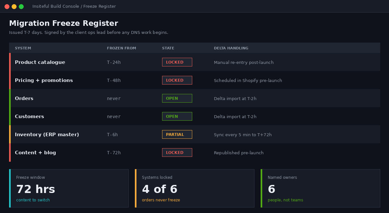Click the LOCKED badge for Content + blog
389x213 pixels.
click(x=177, y=153)
